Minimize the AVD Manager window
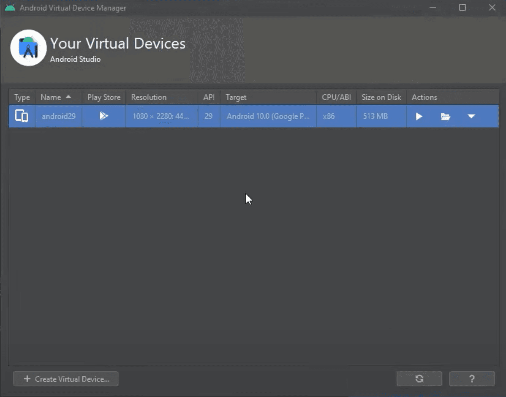This screenshot has width=506, height=397. click(433, 8)
